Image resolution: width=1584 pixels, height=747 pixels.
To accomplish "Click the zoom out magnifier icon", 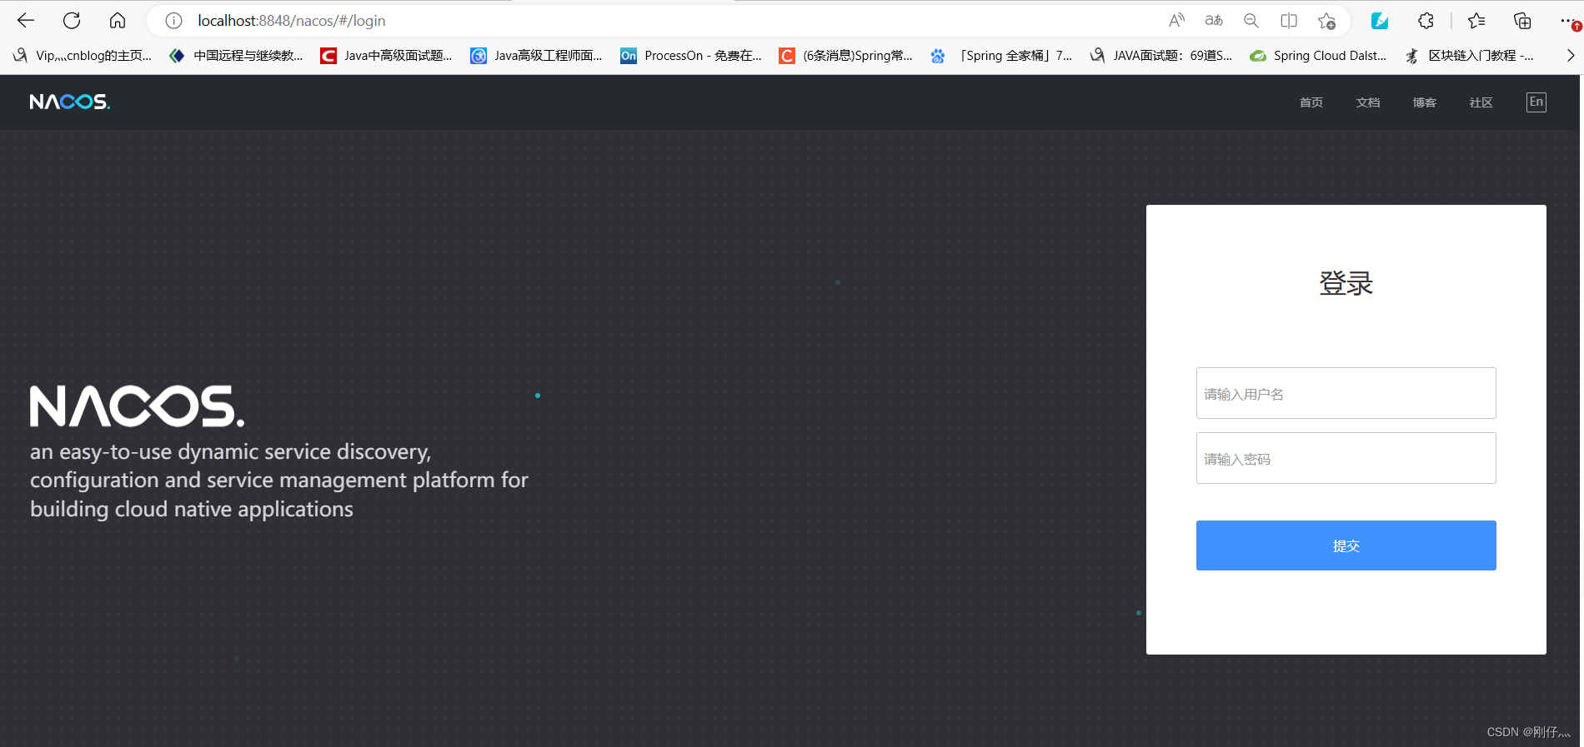I will pos(1251,21).
